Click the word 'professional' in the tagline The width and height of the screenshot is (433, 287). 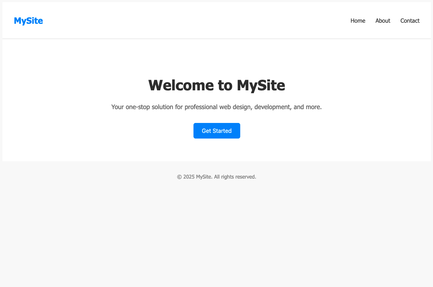[201, 107]
